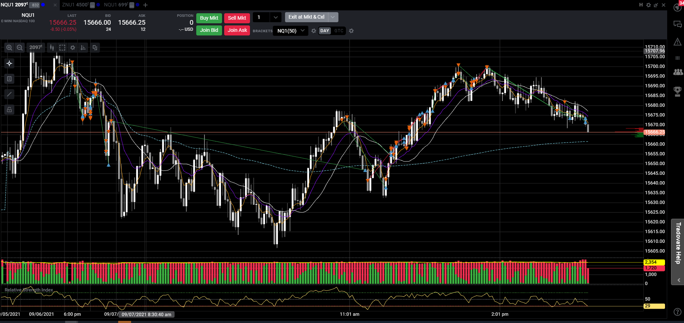Open the chat bubbles sidebar icon
This screenshot has width=684, height=323.
678,24
